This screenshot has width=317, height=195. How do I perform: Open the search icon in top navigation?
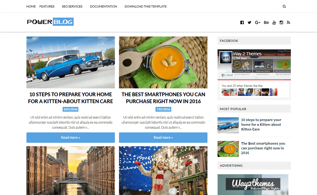point(284,7)
